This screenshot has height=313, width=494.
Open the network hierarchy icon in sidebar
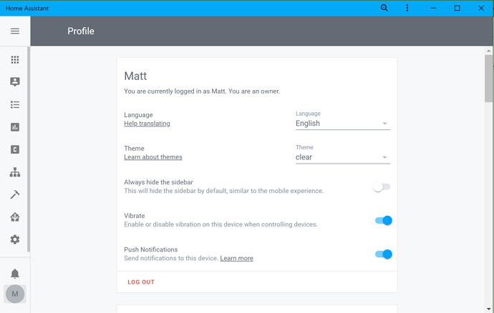click(x=15, y=172)
